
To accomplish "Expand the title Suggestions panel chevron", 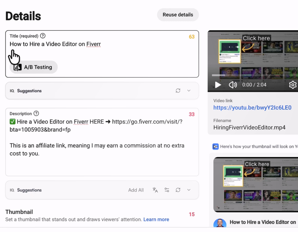I will pyautogui.click(x=189, y=91).
